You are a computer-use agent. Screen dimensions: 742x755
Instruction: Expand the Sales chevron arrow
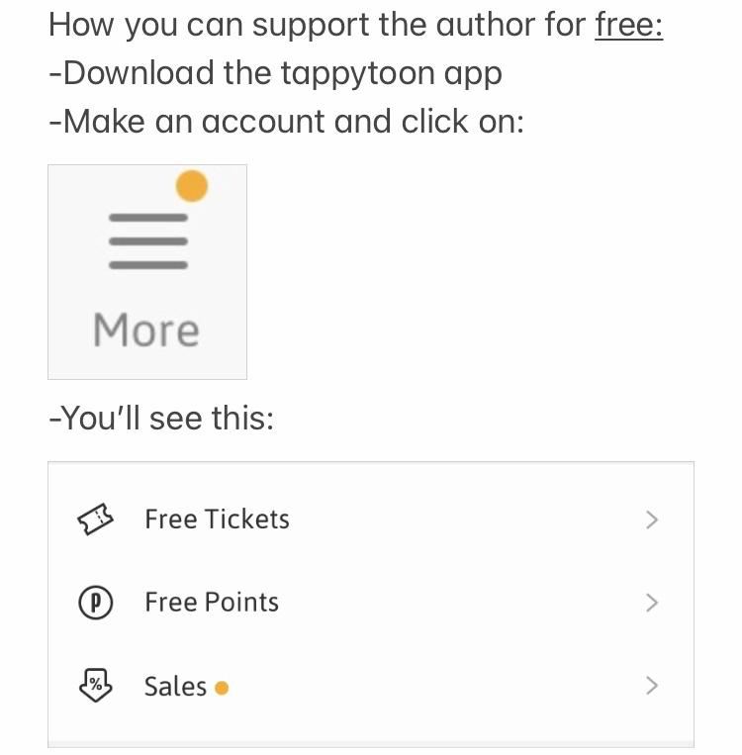point(651,685)
